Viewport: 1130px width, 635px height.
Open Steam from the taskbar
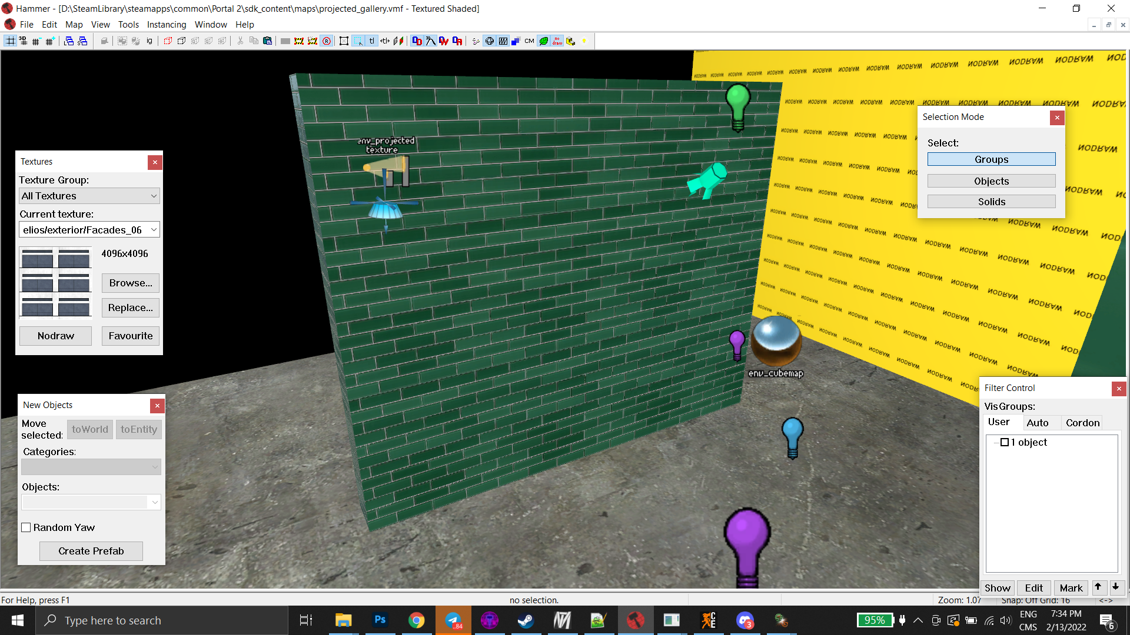(525, 620)
